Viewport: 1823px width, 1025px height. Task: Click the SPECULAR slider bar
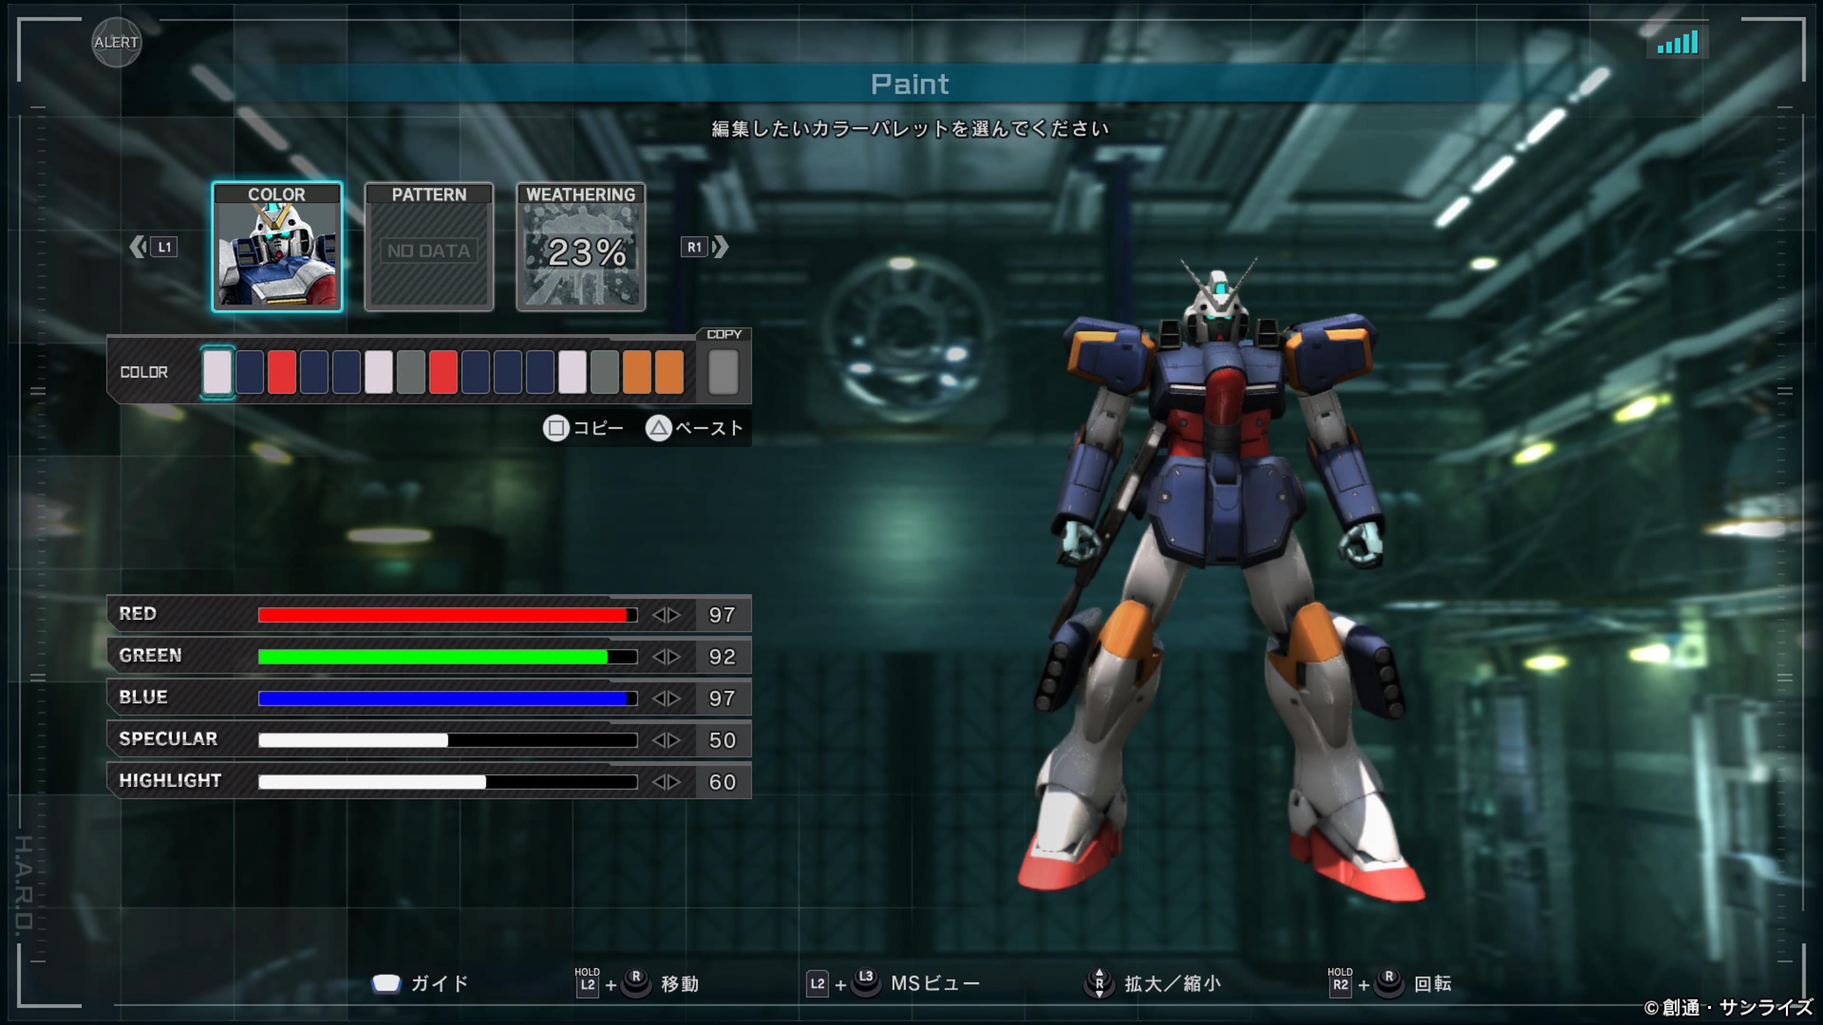coord(447,740)
